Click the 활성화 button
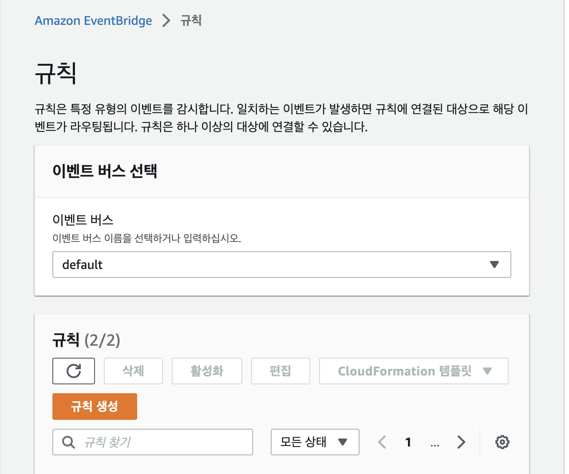 pos(207,371)
